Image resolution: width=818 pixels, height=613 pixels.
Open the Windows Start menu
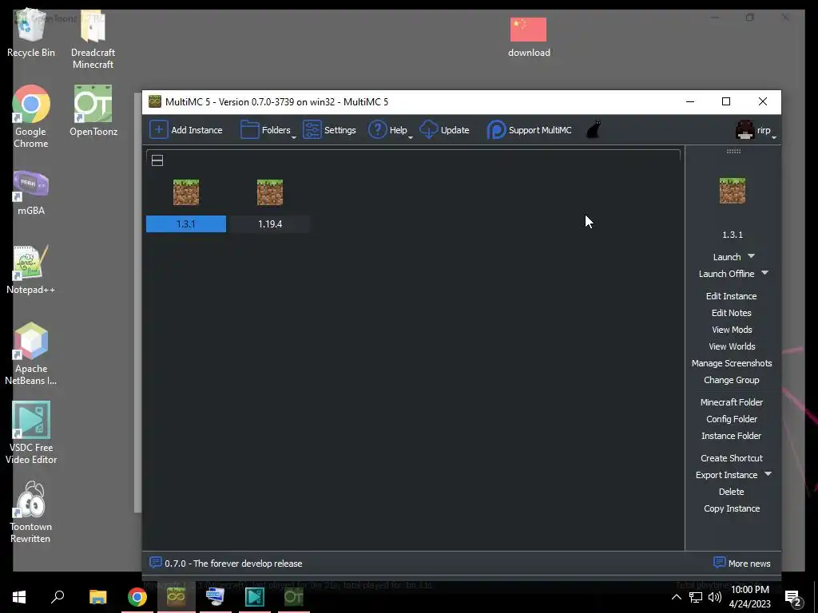pyautogui.click(x=19, y=597)
